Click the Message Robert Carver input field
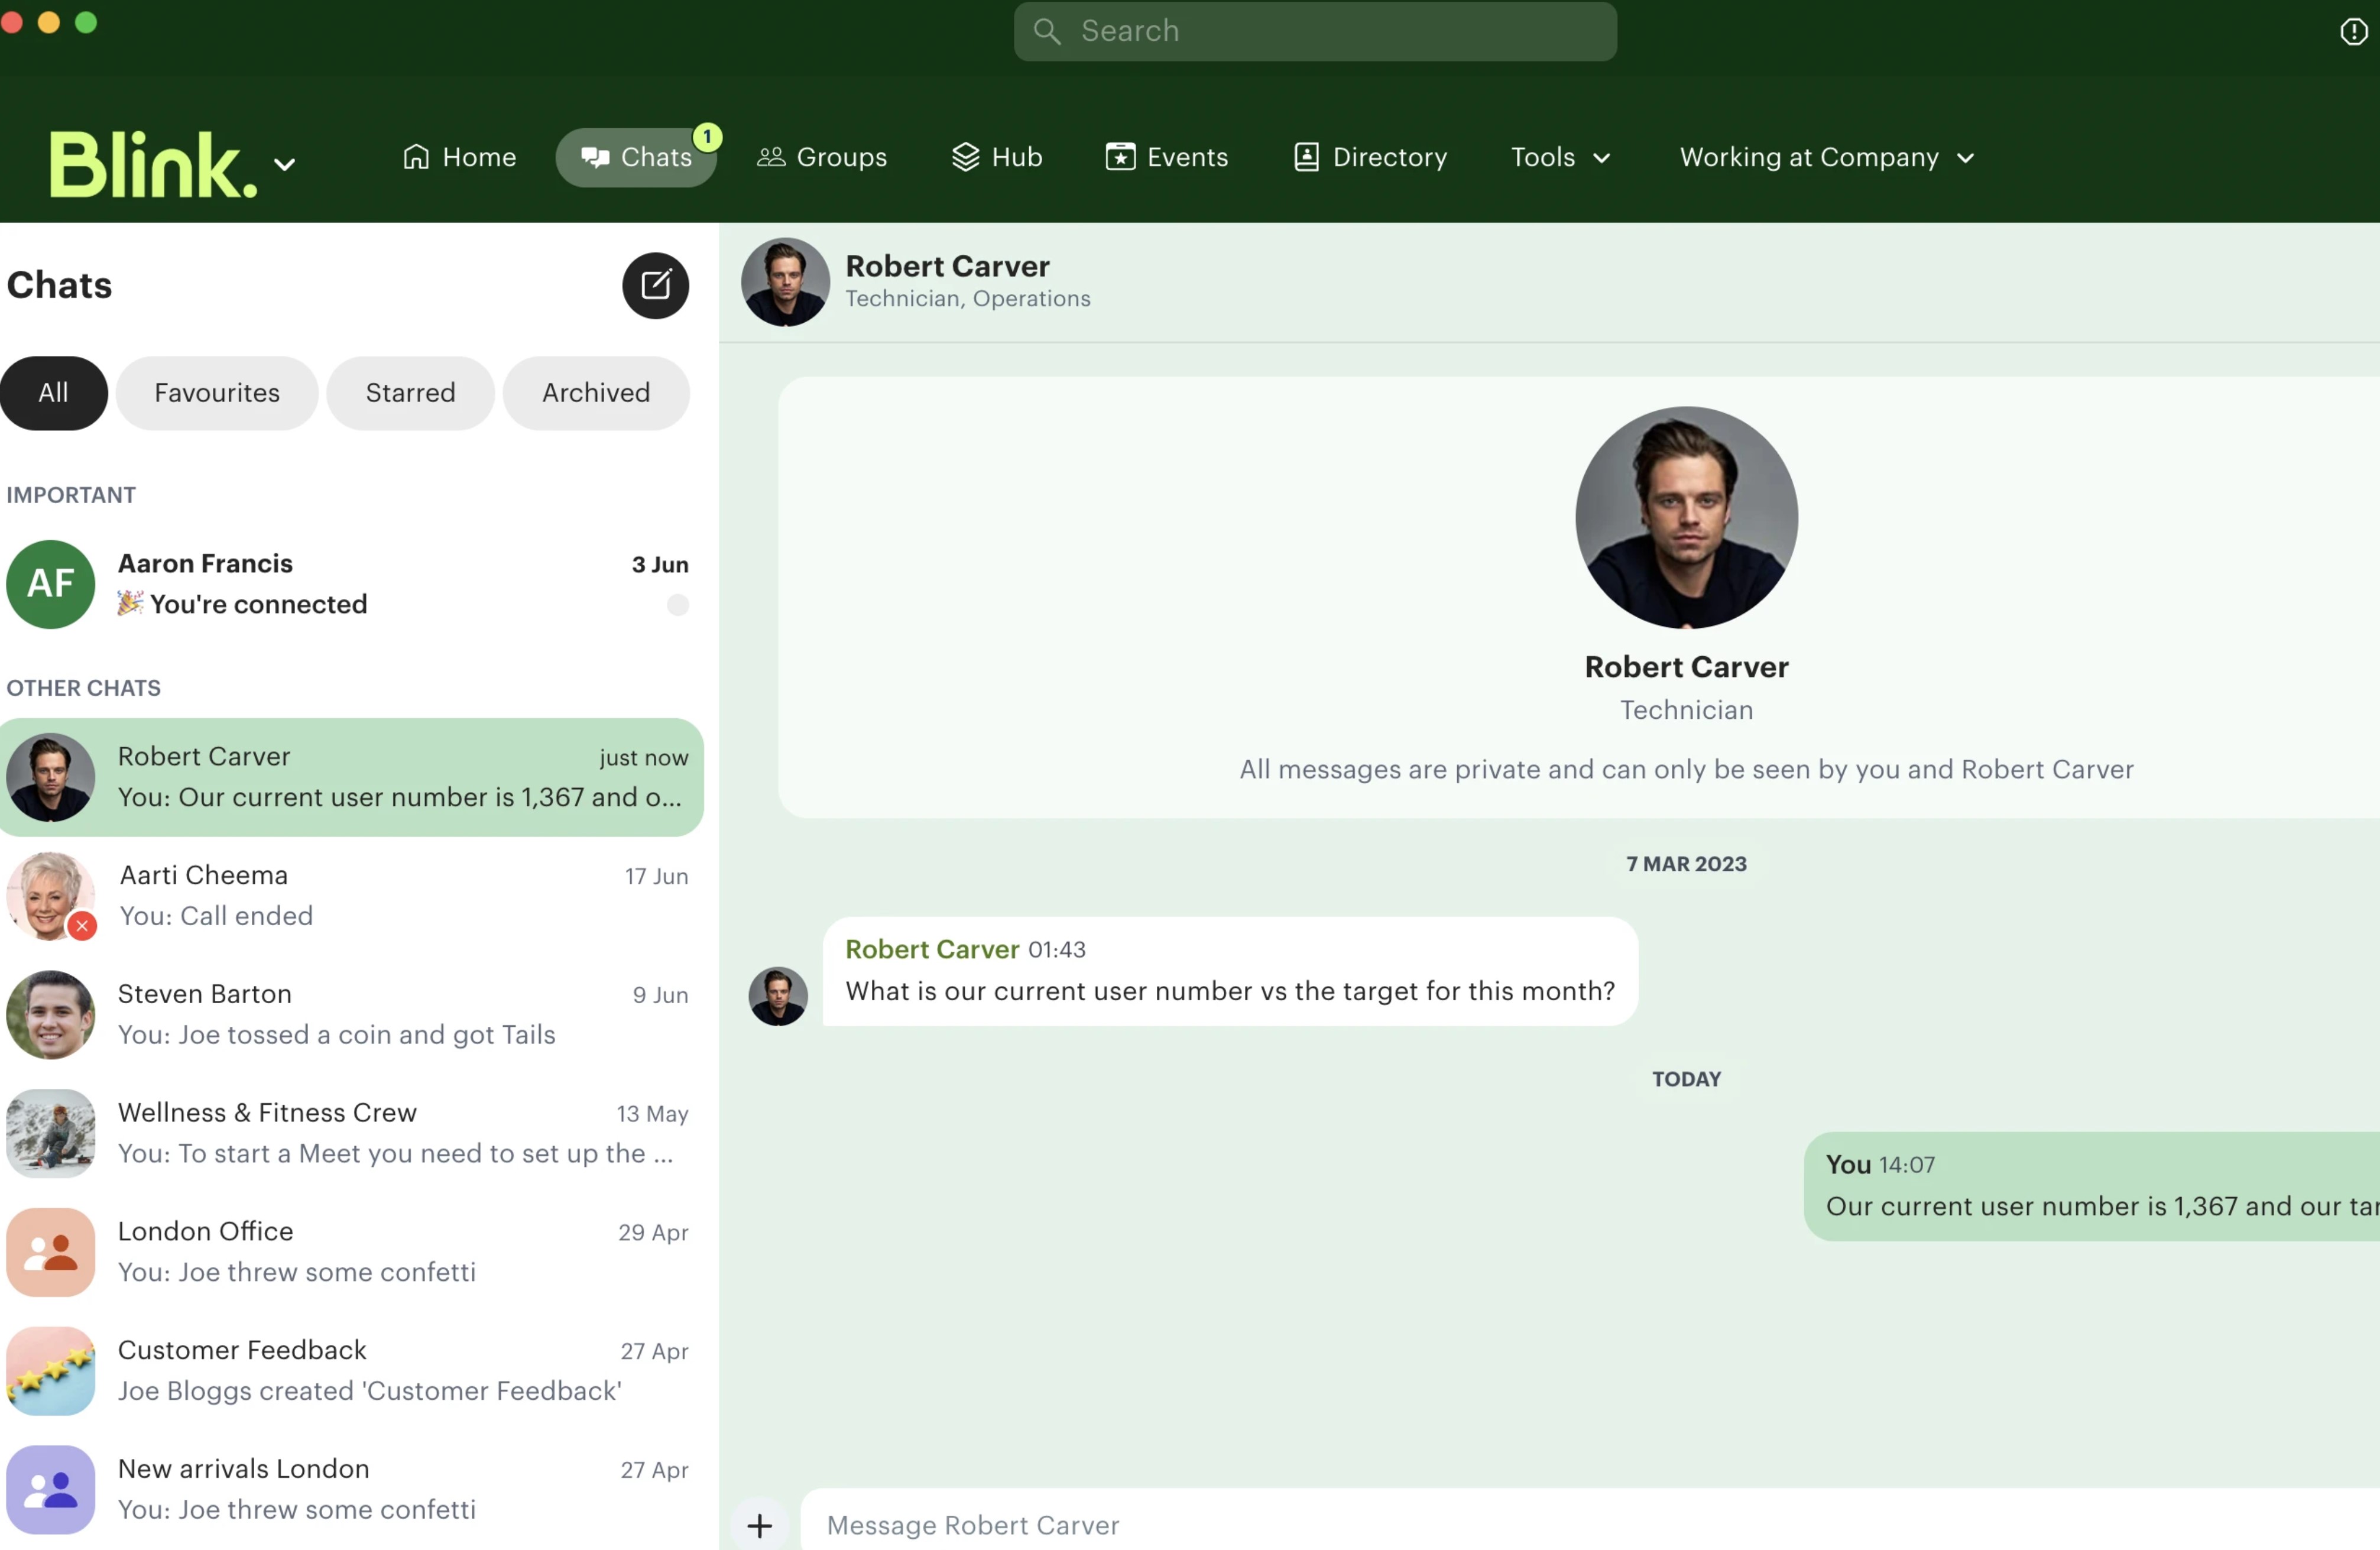This screenshot has width=2380, height=1550. click(1590, 1524)
